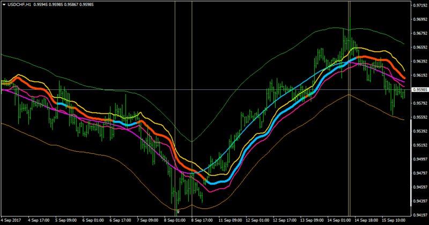429x225 pixels.
Task: Click the 0.94797 price axis label
Action: point(420,173)
